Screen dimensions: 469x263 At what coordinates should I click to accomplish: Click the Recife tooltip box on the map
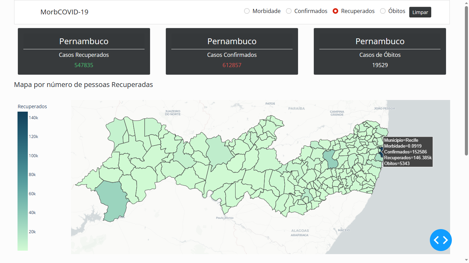(408, 152)
